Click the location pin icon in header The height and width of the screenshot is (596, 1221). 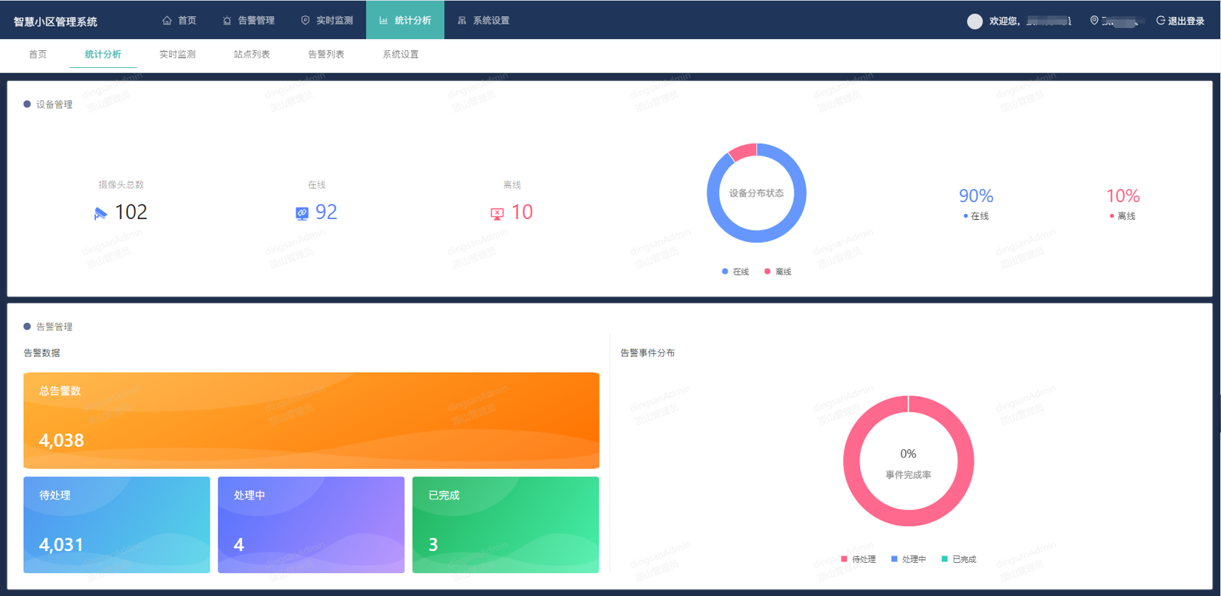[1094, 21]
